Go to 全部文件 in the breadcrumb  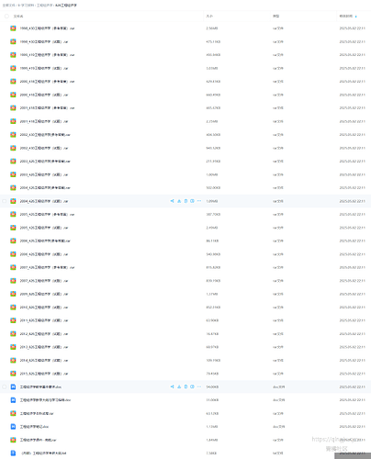click(8, 6)
